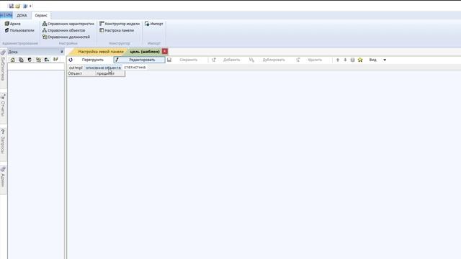The image size is (461, 259).
Task: Click the search field in Дока panel
Action: coord(36,67)
